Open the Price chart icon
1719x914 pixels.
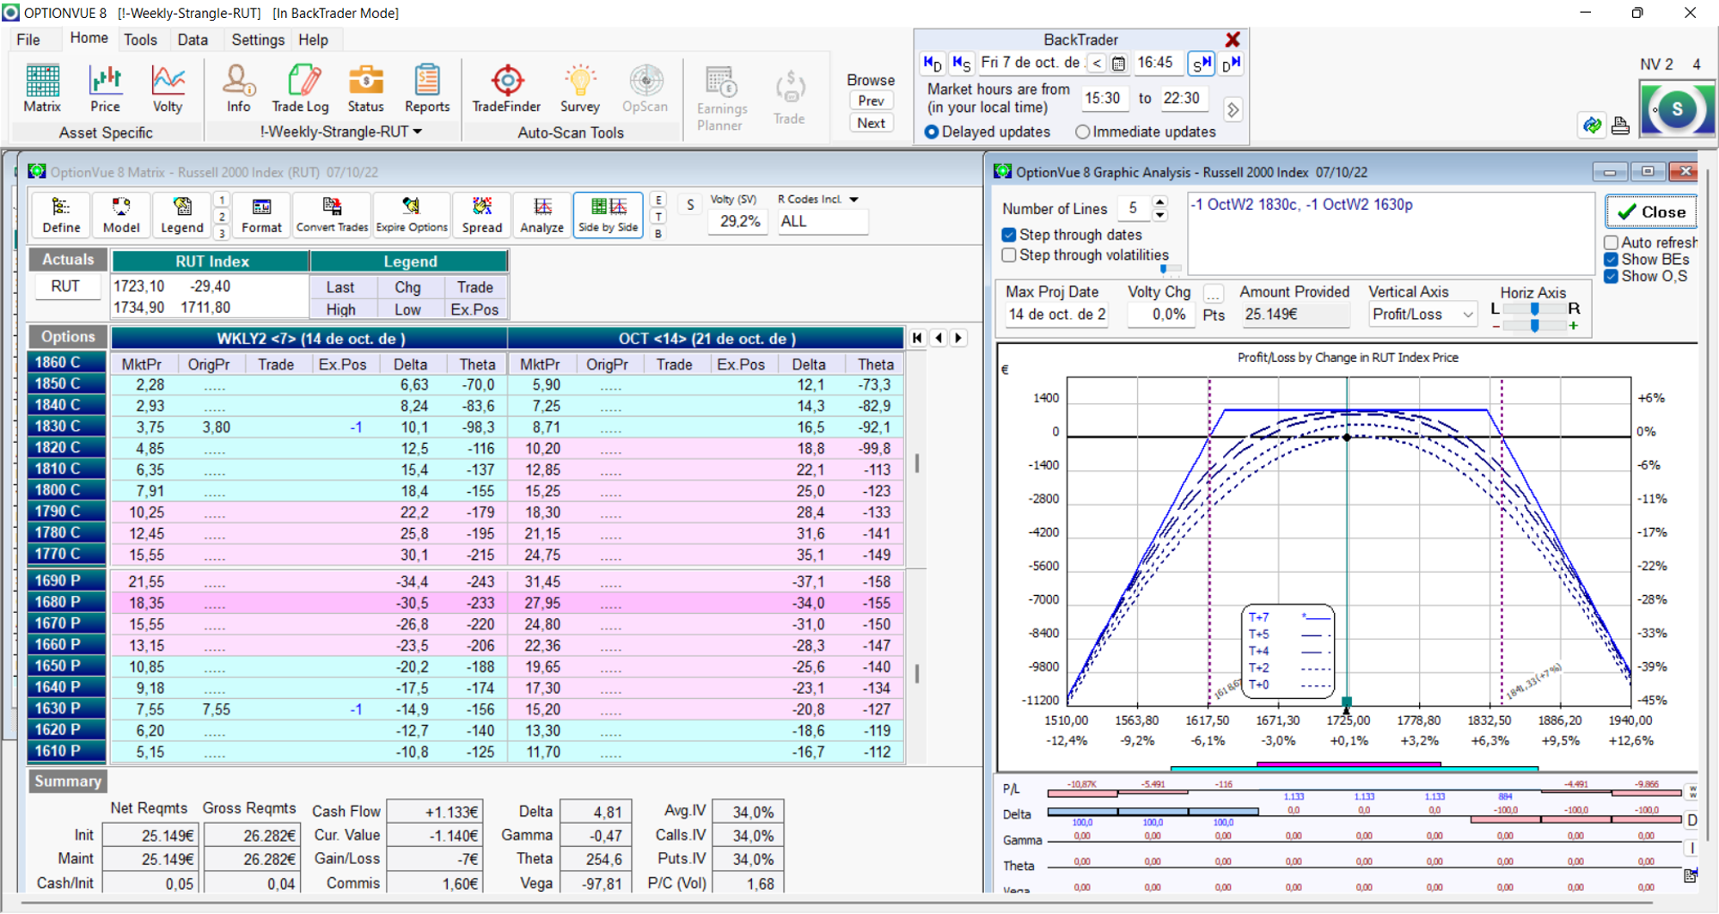(105, 89)
